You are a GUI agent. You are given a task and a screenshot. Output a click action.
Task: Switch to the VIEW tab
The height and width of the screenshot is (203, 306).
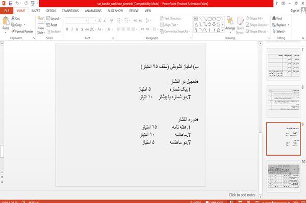click(148, 11)
